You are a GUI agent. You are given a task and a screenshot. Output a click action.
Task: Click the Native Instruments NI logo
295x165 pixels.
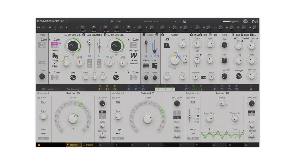coord(254,21)
